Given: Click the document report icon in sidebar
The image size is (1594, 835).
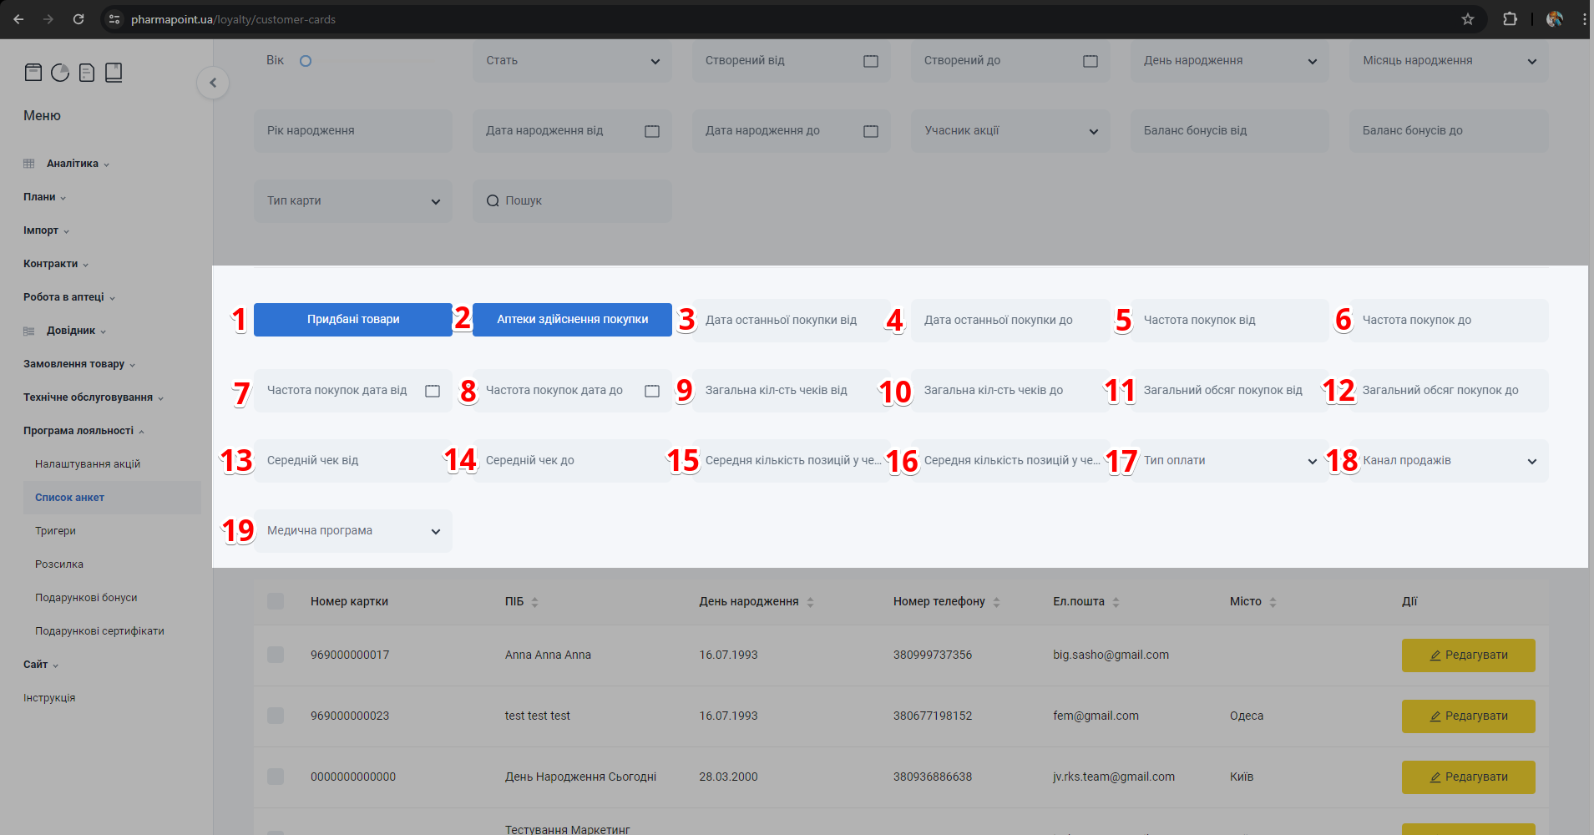Looking at the screenshot, I should pos(87,73).
